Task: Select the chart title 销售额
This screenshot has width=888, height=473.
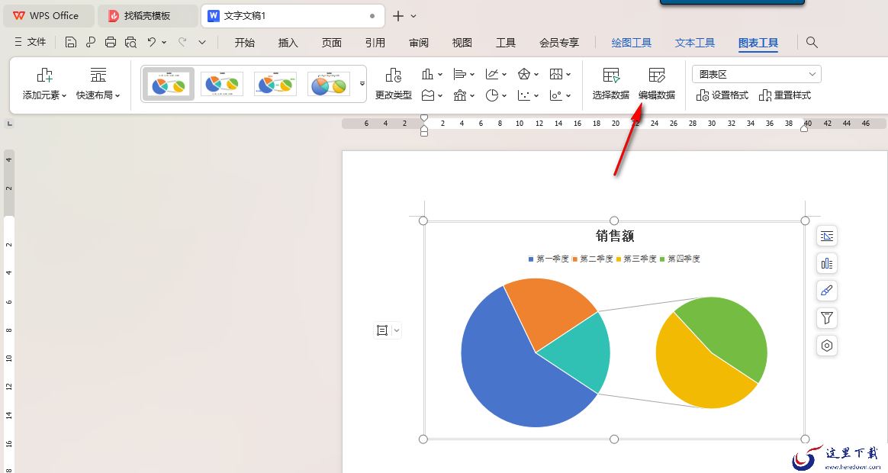Action: click(614, 236)
